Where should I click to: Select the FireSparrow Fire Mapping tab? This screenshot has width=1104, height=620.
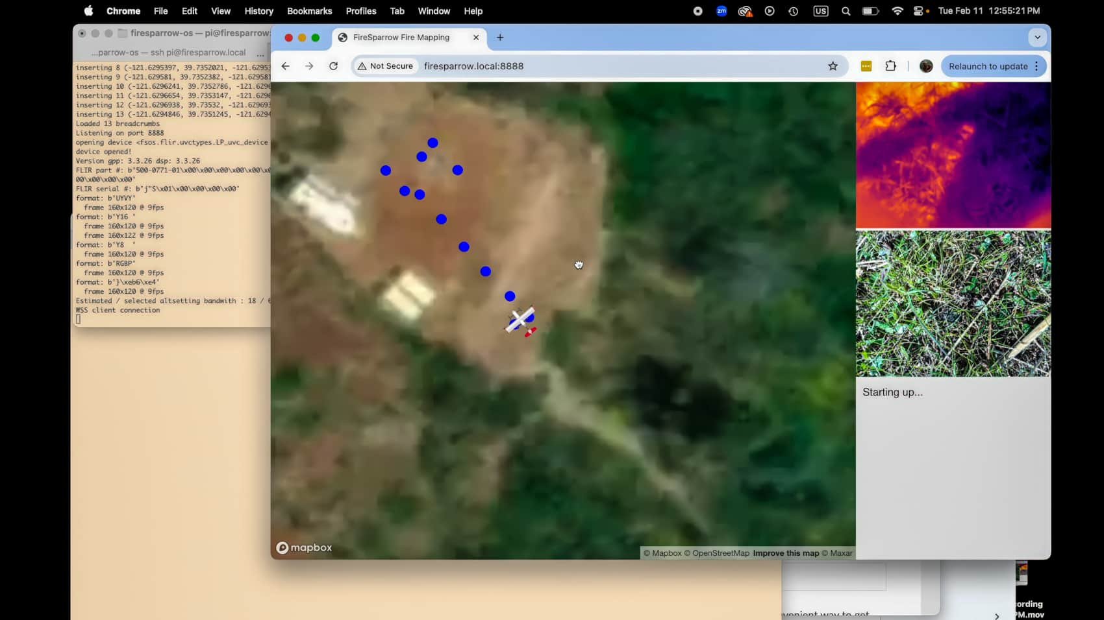pos(401,38)
